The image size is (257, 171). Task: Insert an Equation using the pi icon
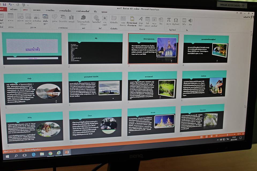click(169, 21)
